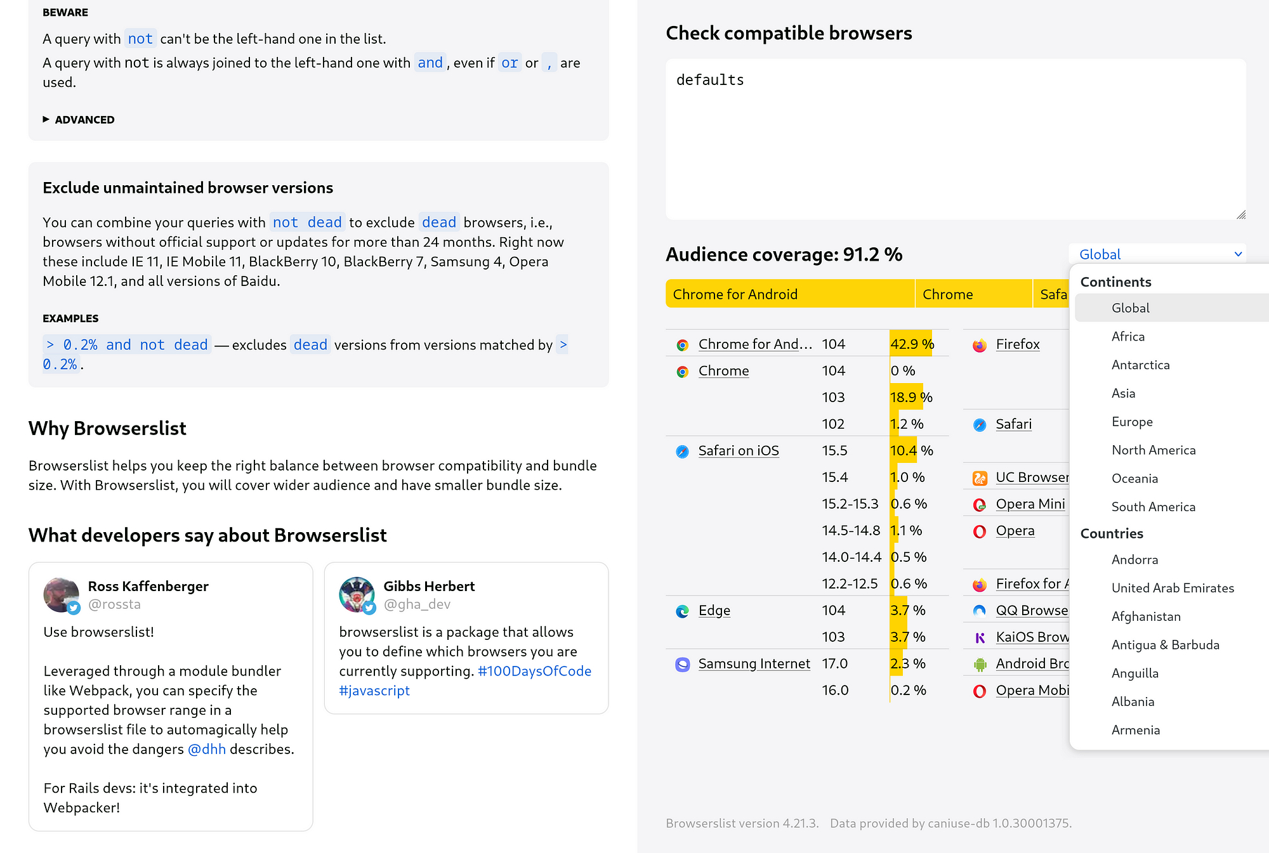Pick South America from continents
The height and width of the screenshot is (853, 1269).
(x=1171, y=507)
